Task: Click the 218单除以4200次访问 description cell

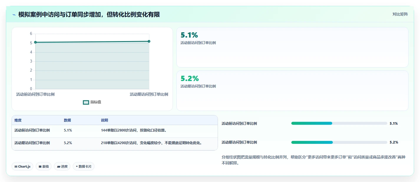Action: coord(152,143)
